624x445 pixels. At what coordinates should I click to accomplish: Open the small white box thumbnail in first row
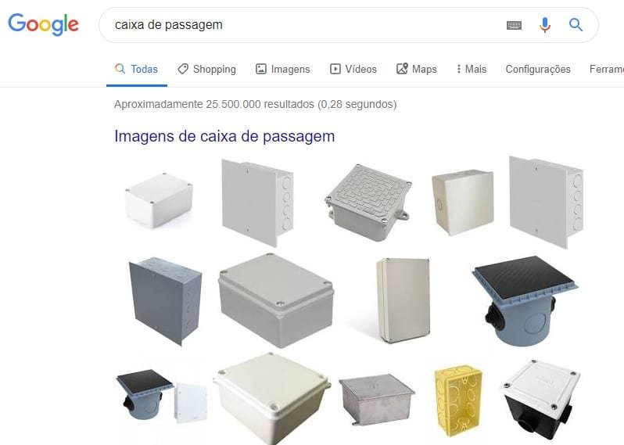coord(160,200)
